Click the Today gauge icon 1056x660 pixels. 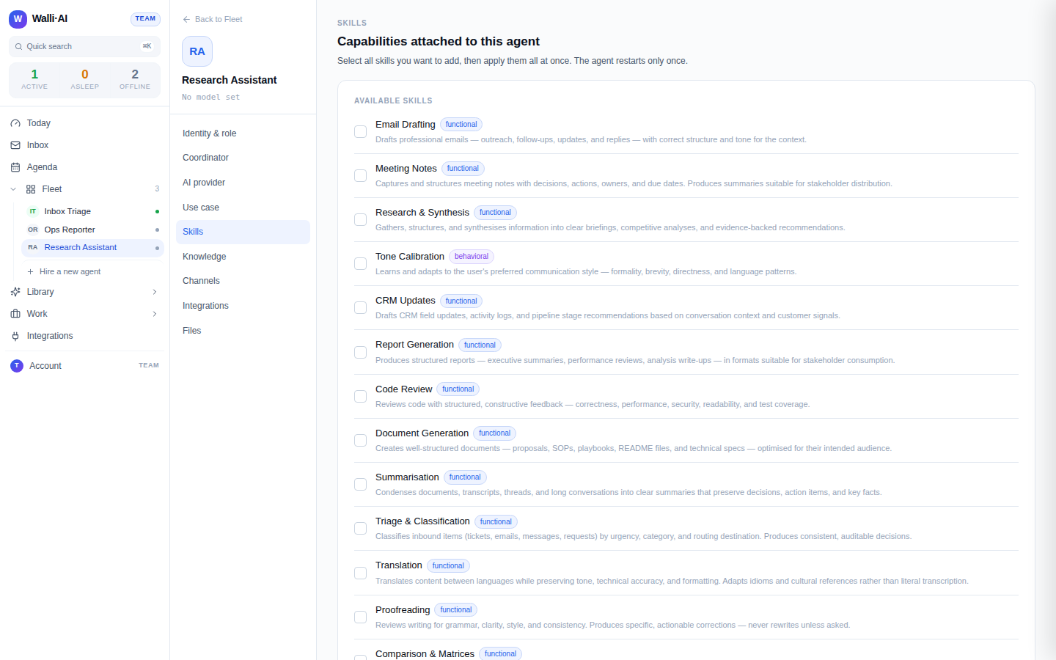point(15,123)
